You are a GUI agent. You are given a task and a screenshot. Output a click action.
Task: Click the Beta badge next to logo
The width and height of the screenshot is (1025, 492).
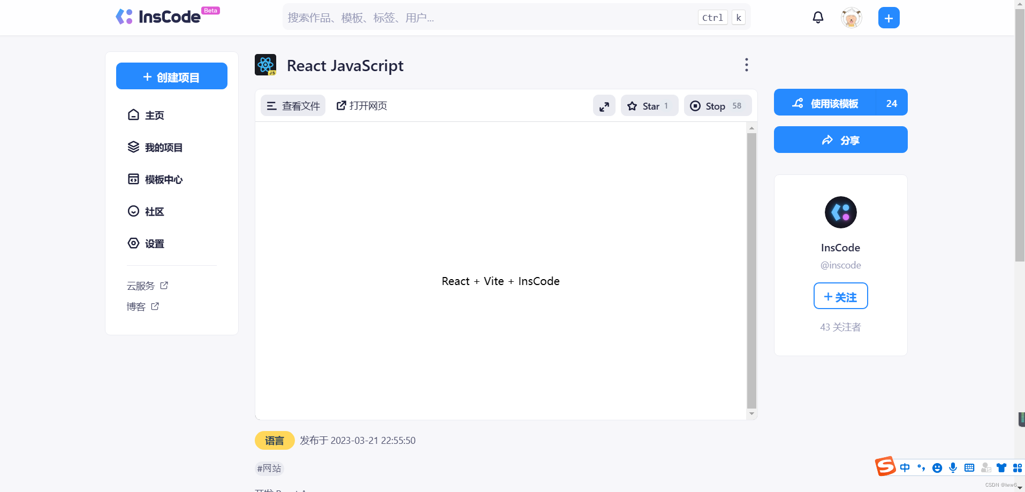tap(210, 11)
